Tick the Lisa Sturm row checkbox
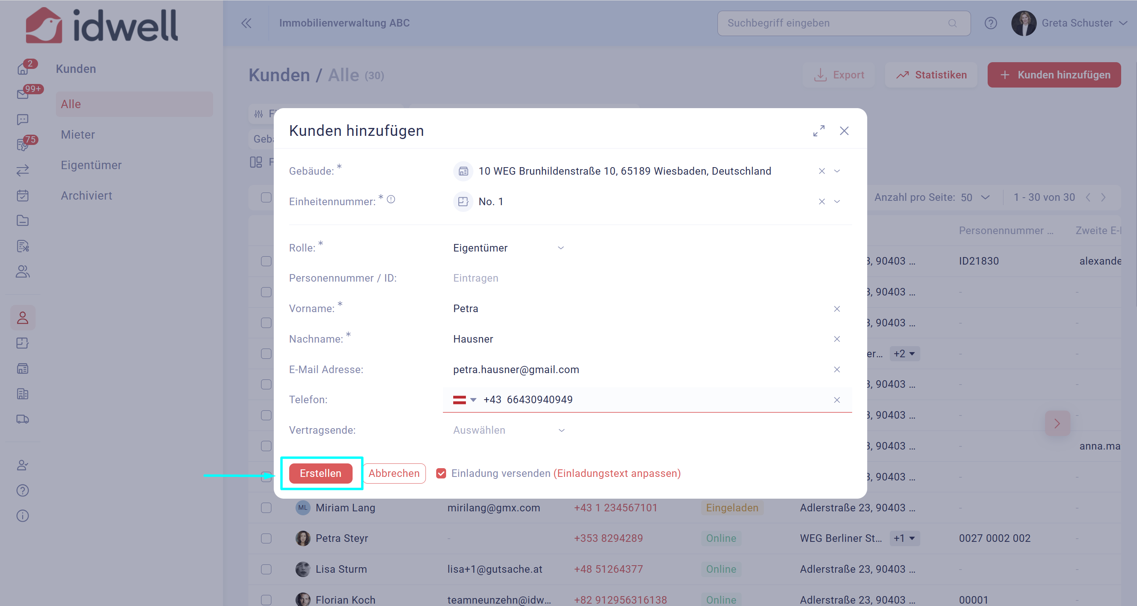1137x606 pixels. (266, 570)
